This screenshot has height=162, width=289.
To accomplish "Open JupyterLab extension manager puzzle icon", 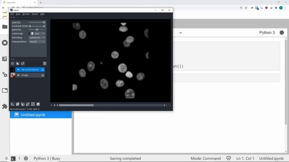I will (5, 106).
